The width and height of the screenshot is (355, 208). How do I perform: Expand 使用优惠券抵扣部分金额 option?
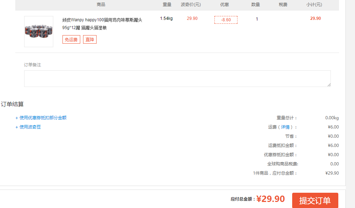point(41,118)
